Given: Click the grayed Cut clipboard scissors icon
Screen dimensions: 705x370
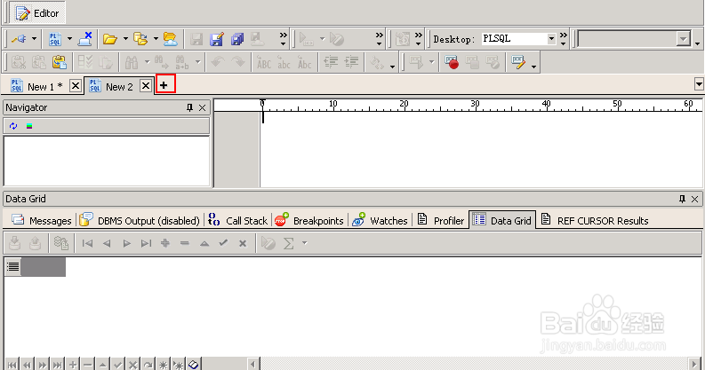Looking at the screenshot, I should coord(19,62).
